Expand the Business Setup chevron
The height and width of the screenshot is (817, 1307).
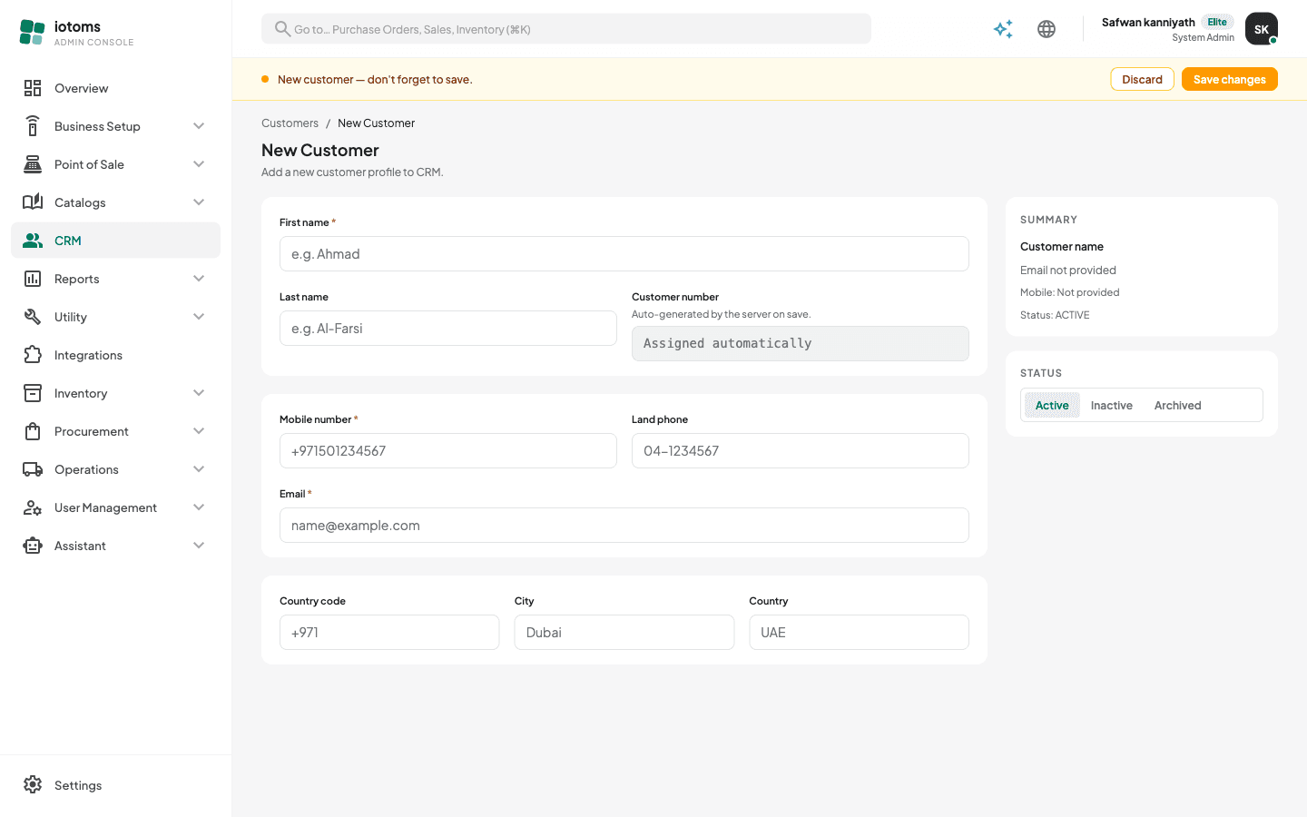click(x=199, y=126)
